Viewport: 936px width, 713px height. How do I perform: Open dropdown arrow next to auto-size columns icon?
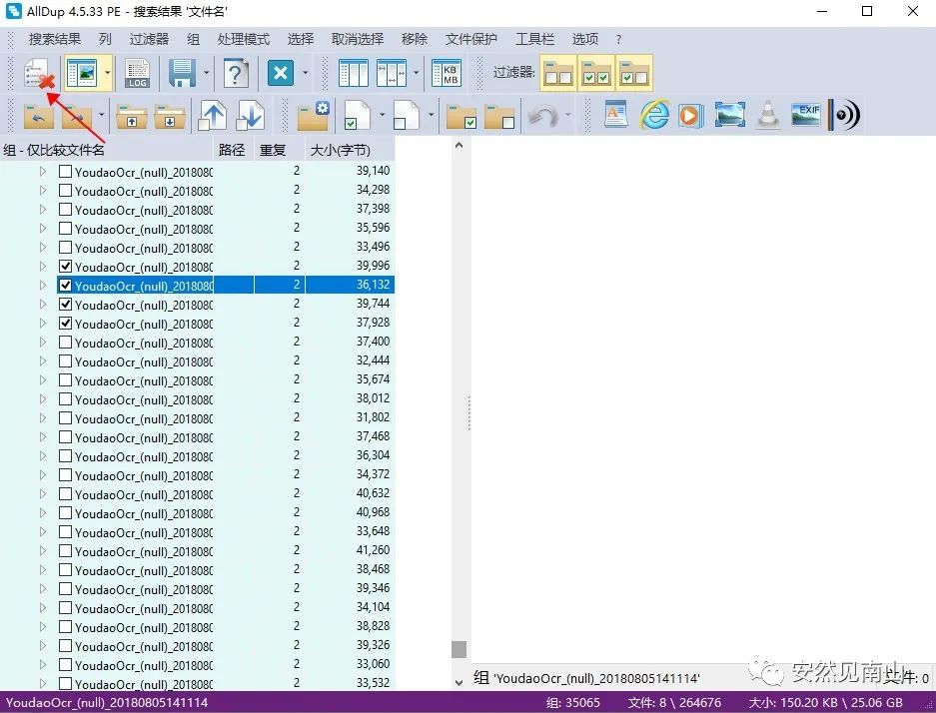tap(417, 73)
